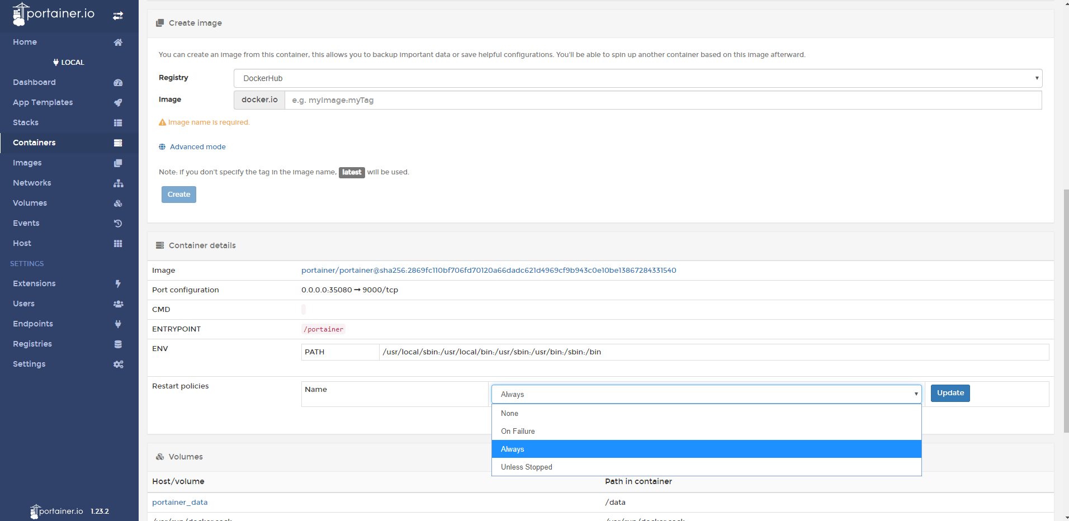Click the Users group icon
Viewport: 1069px width, 521px height.
(118, 304)
